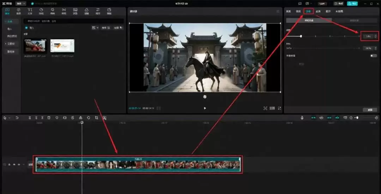
Task: Click the zoom-to-fit icon at timeline right end
Action: 377,118
